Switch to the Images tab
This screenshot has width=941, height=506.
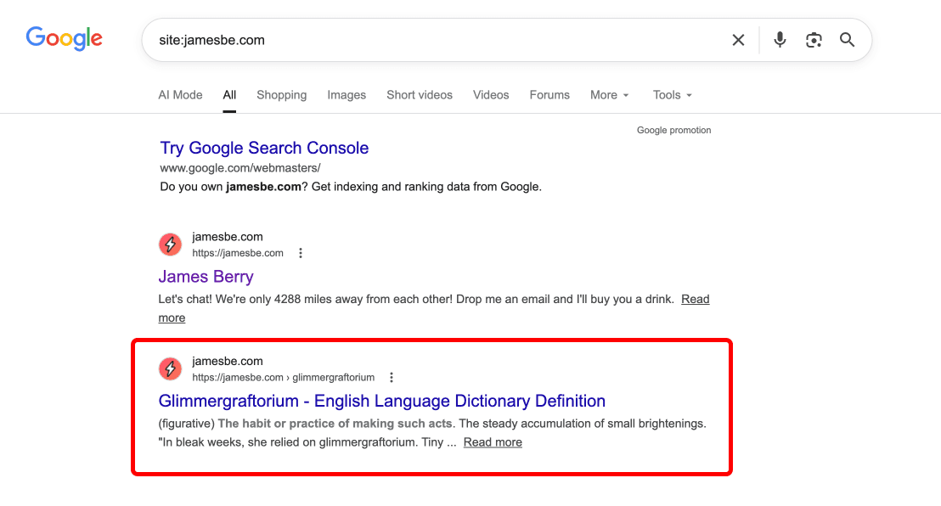click(347, 95)
